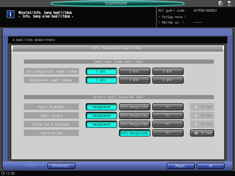Select Info.hangjelzés for Szervizhívás

(135, 133)
